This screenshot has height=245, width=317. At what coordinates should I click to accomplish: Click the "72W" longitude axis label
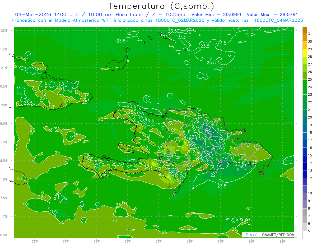(158, 241)
